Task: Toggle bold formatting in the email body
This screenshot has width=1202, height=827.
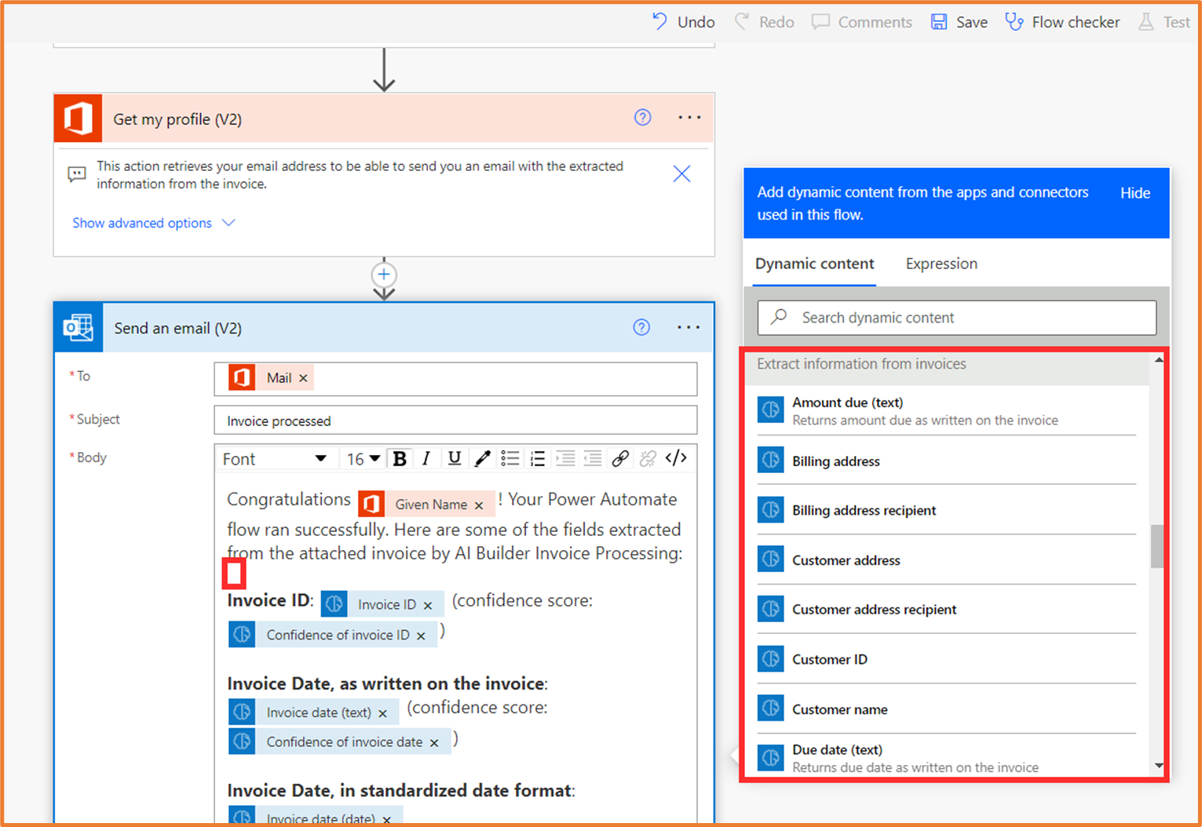Action: tap(400, 458)
